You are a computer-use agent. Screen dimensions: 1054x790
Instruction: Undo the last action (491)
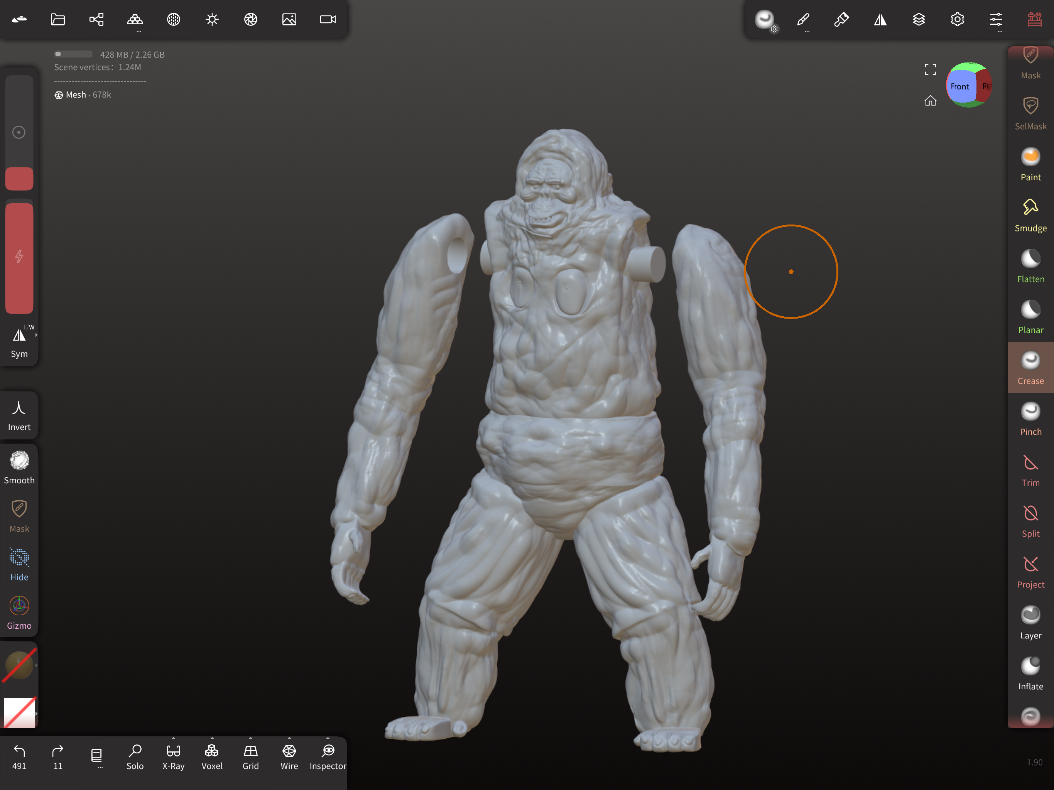pos(19,757)
